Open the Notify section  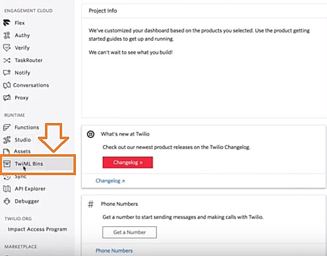pyautogui.click(x=23, y=73)
